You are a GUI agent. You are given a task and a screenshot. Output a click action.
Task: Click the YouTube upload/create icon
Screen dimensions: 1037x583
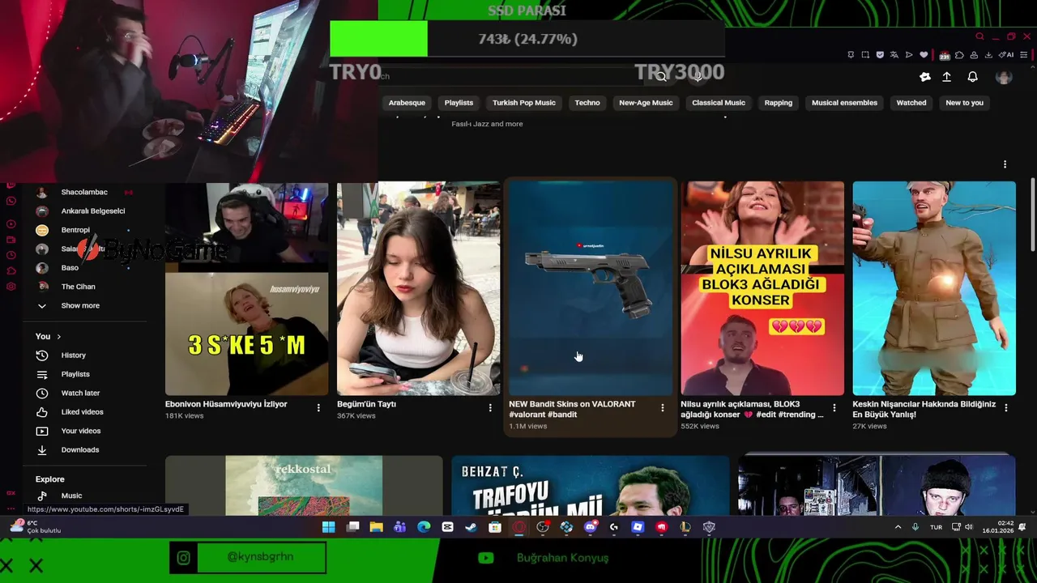946,77
